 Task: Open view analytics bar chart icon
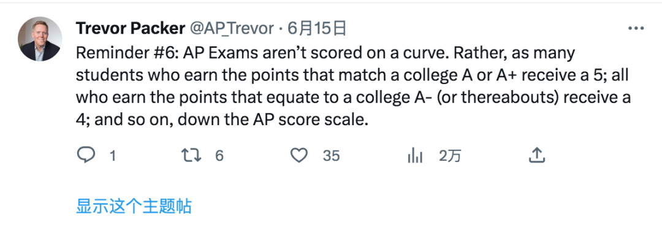(x=415, y=156)
